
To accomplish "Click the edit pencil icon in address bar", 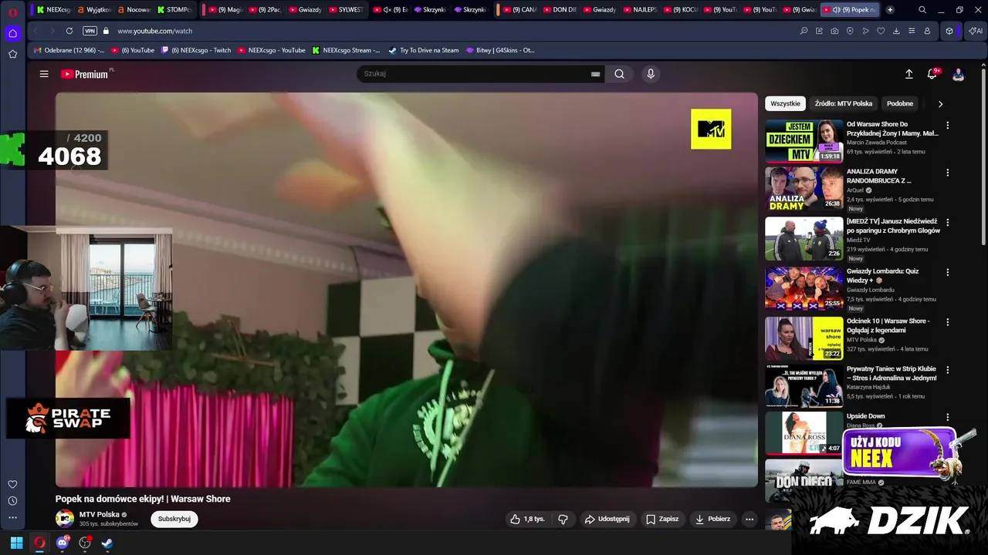I will click(x=819, y=31).
